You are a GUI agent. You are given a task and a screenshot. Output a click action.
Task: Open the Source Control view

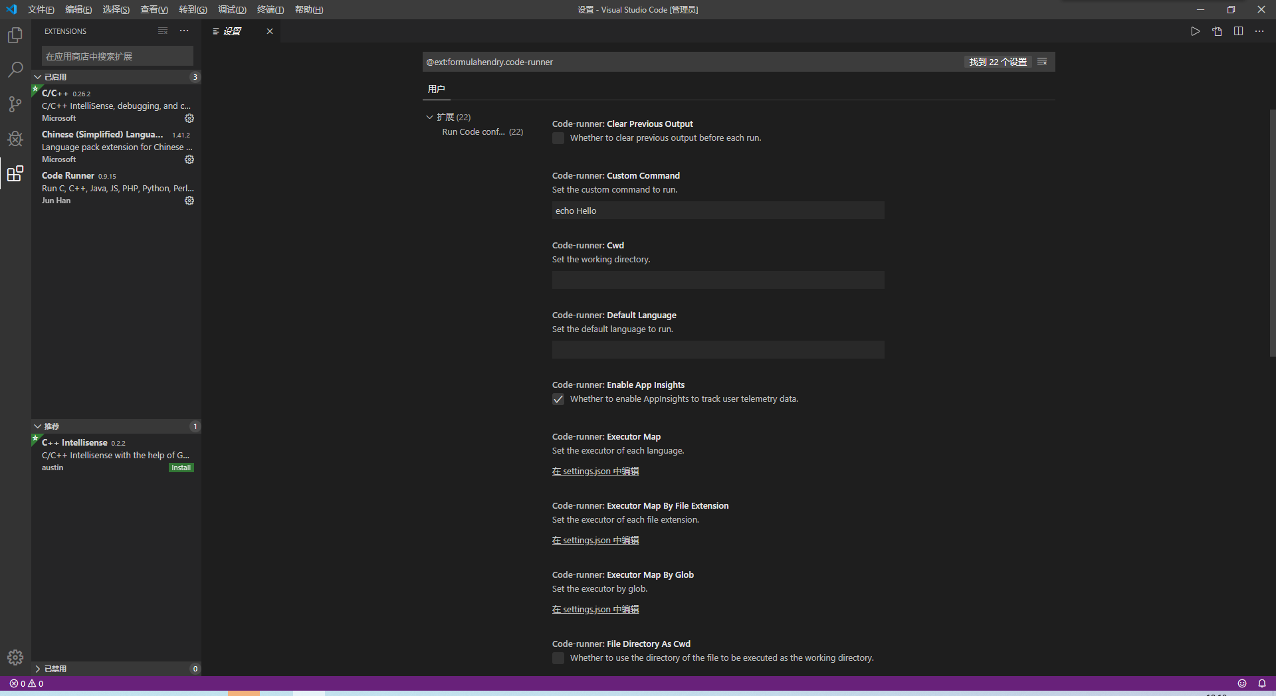click(15, 104)
